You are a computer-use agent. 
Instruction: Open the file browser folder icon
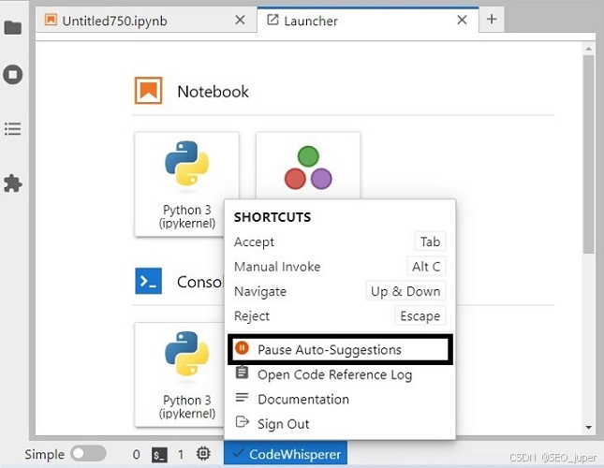point(13,28)
